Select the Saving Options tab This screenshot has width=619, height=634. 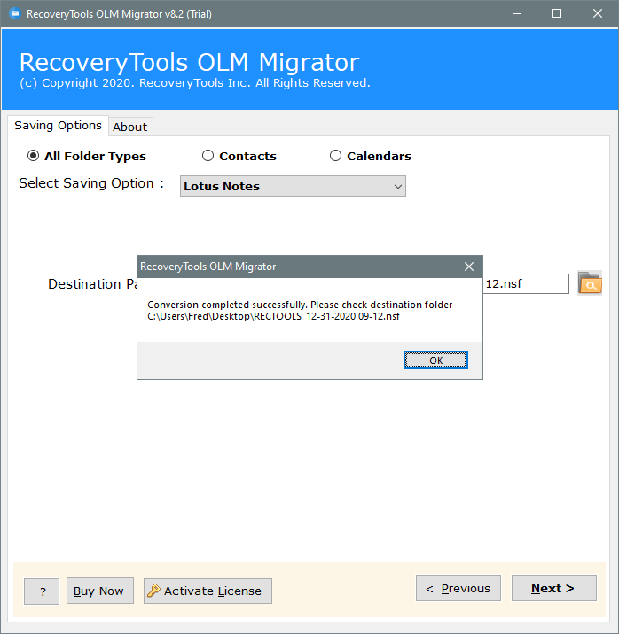58,126
